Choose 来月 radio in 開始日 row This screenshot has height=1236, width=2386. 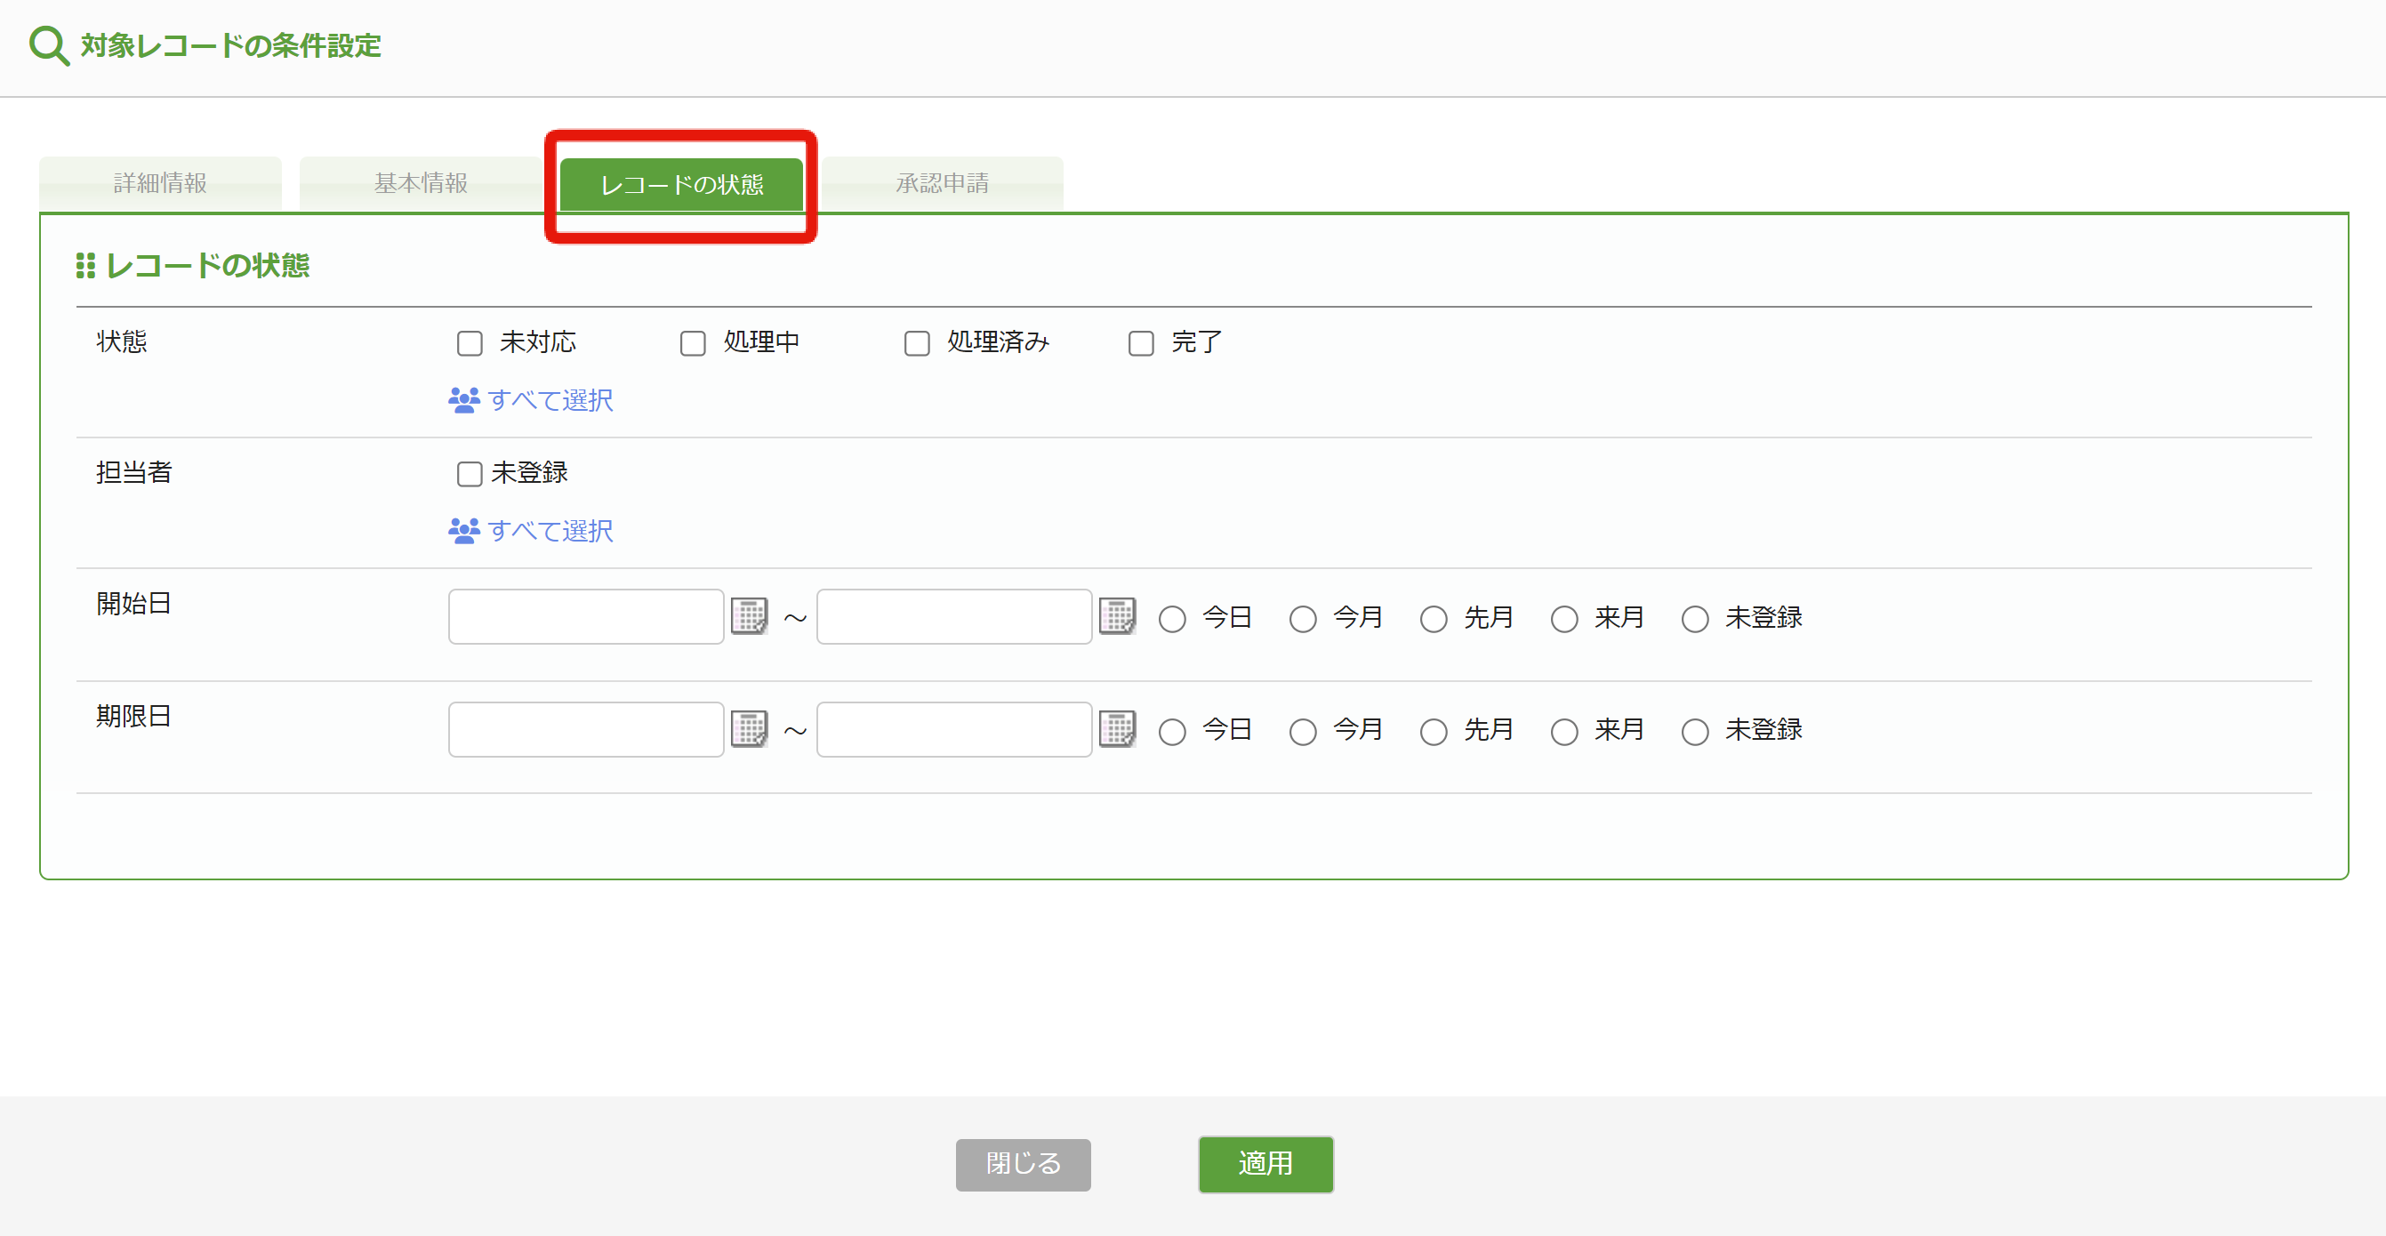coord(1564,619)
